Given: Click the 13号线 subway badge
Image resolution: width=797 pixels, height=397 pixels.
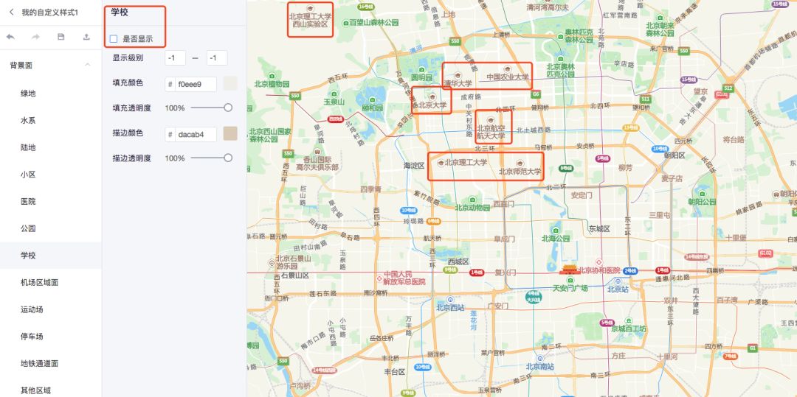Looking at the screenshot, I should pyautogui.click(x=630, y=127).
